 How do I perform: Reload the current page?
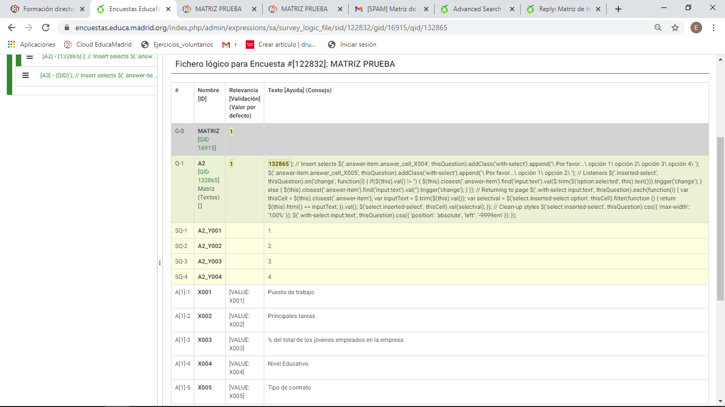[x=46, y=28]
